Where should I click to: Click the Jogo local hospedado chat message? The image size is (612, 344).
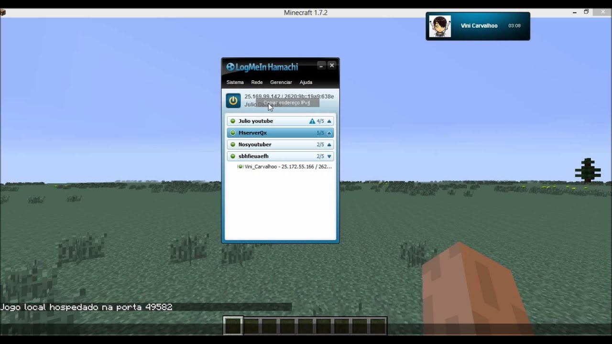tap(87, 307)
